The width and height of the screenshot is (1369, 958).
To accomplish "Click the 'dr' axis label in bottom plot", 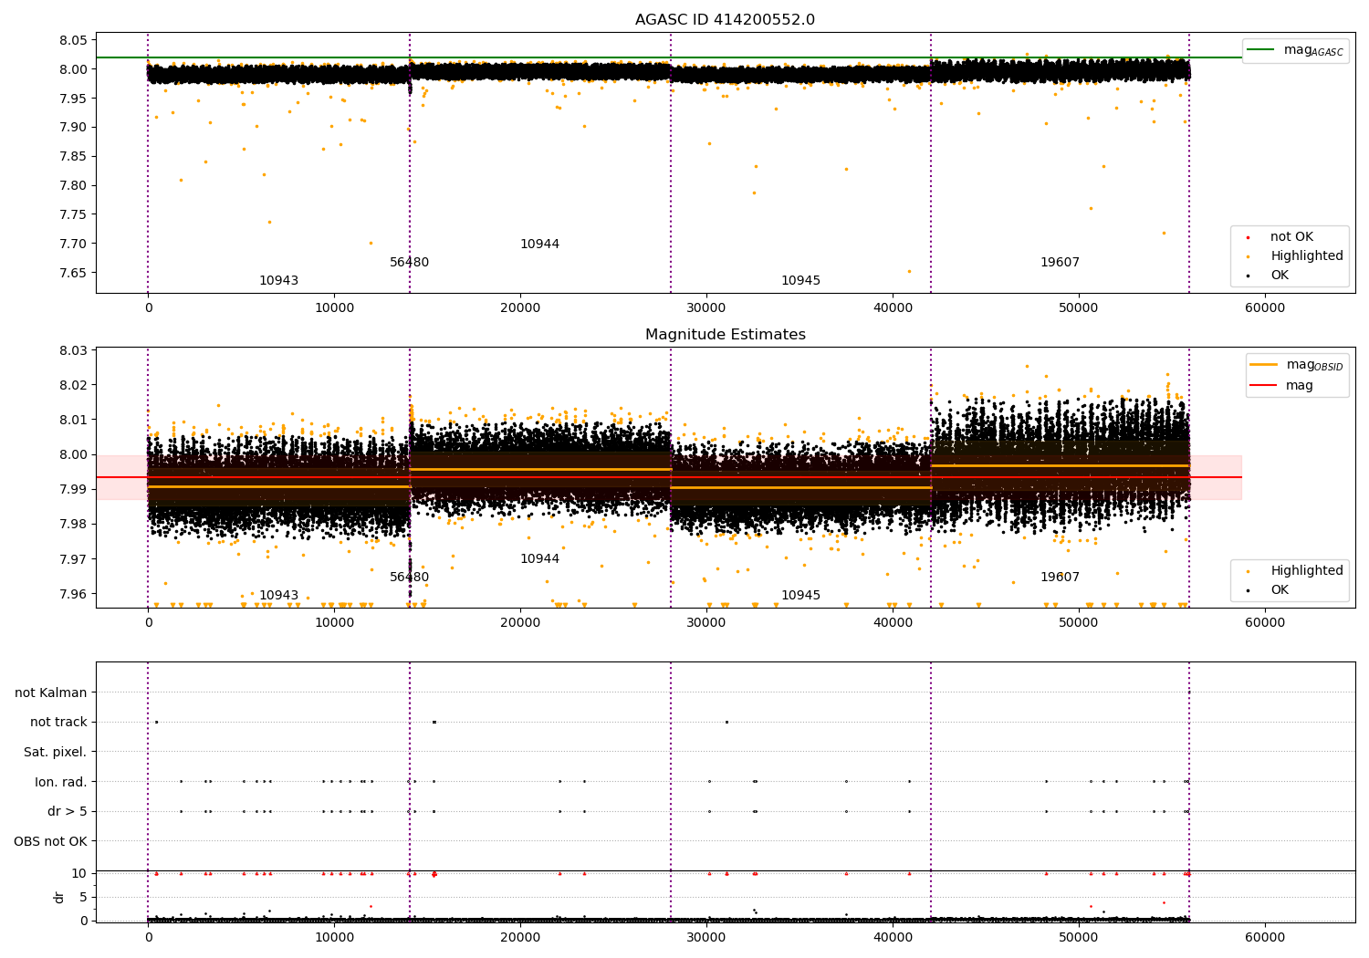I will (x=59, y=897).
